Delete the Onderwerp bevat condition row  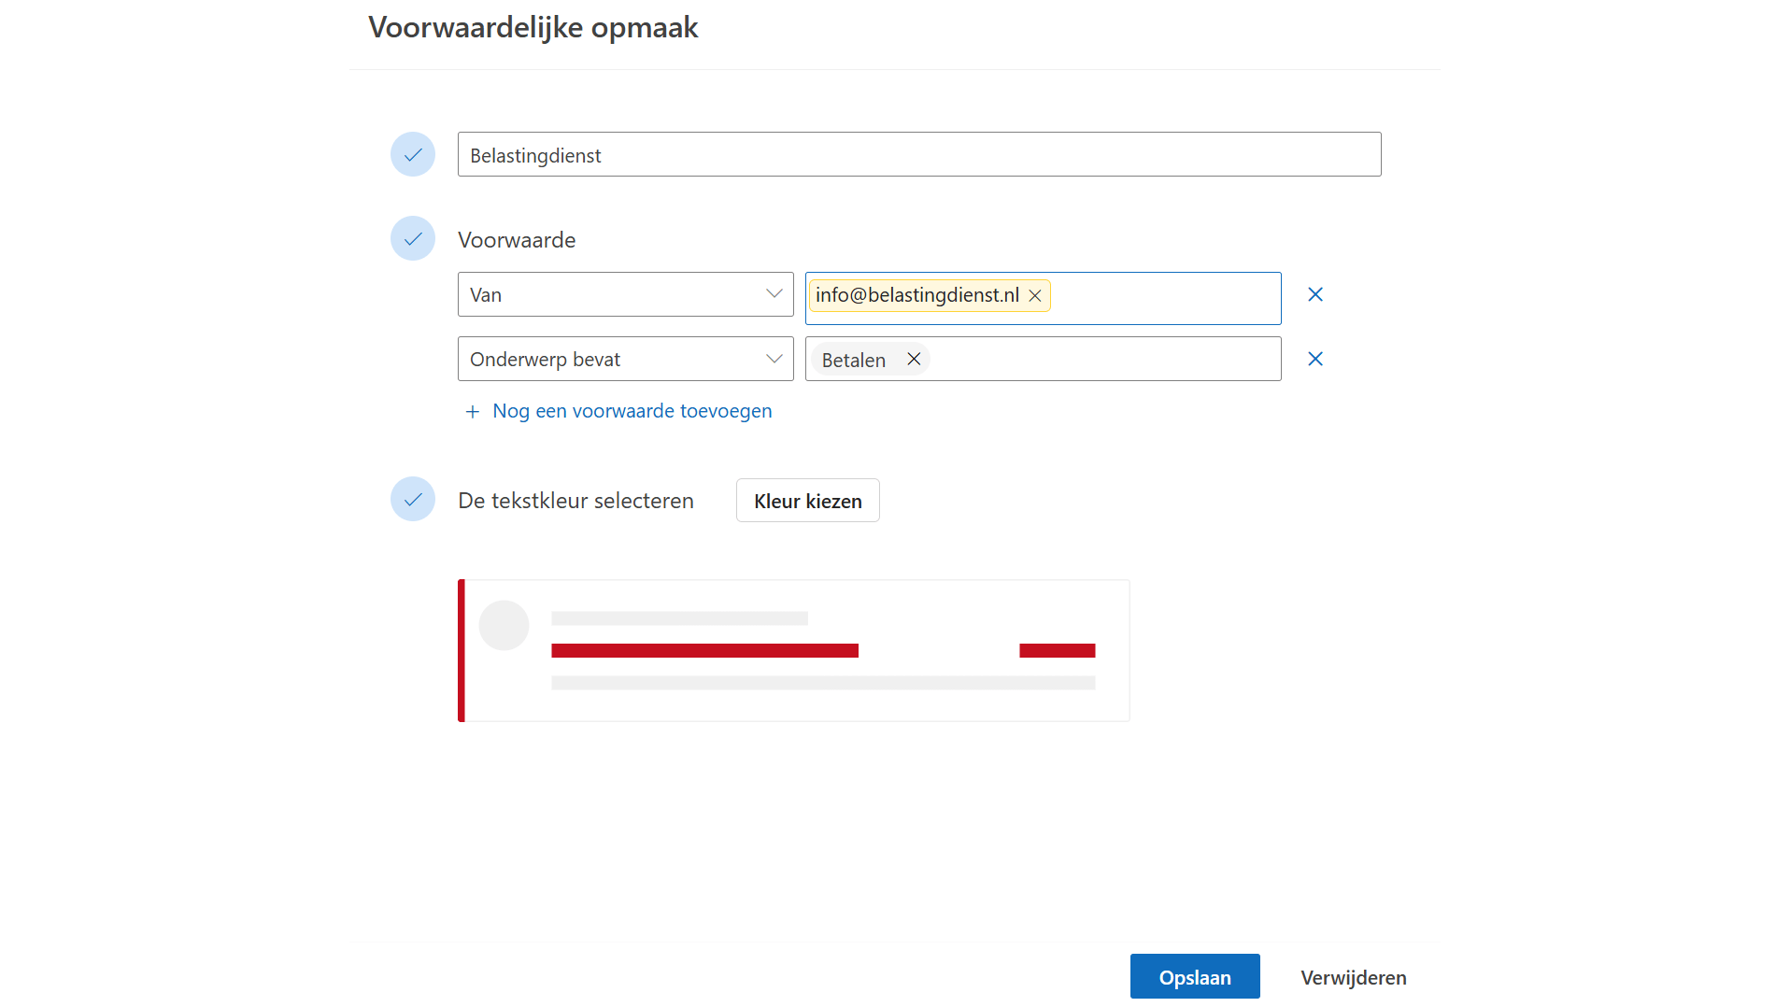pos(1315,360)
